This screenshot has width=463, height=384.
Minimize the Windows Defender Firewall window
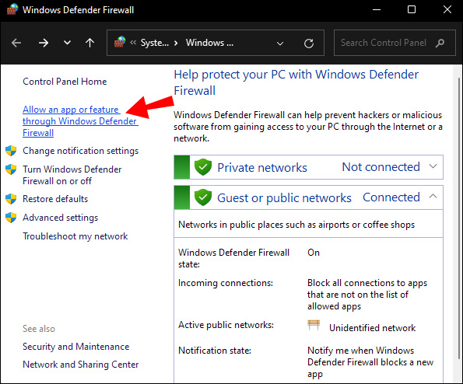[376, 10]
